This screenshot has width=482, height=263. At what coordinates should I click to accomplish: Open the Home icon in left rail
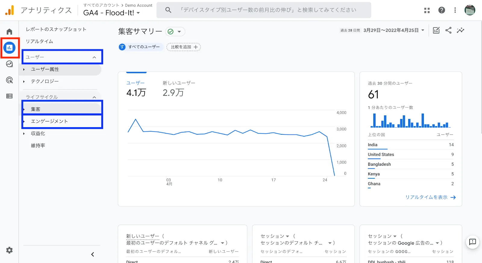[9, 32]
